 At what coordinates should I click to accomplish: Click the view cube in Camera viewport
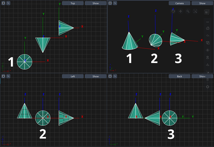tap(207, 12)
